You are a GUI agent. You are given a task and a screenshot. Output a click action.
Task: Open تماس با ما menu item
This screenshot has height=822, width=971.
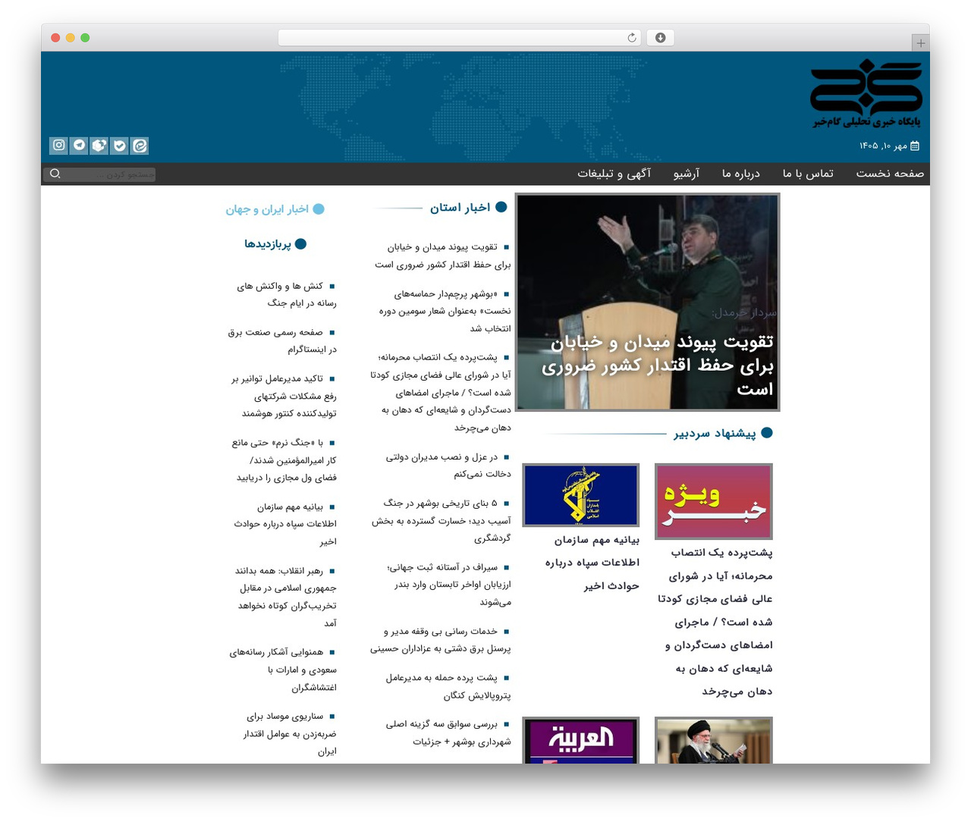(808, 174)
